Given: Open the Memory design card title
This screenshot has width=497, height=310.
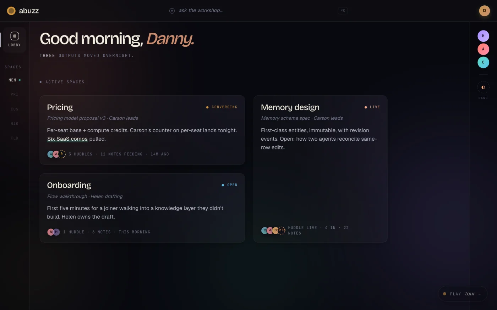Looking at the screenshot, I should pyautogui.click(x=290, y=107).
